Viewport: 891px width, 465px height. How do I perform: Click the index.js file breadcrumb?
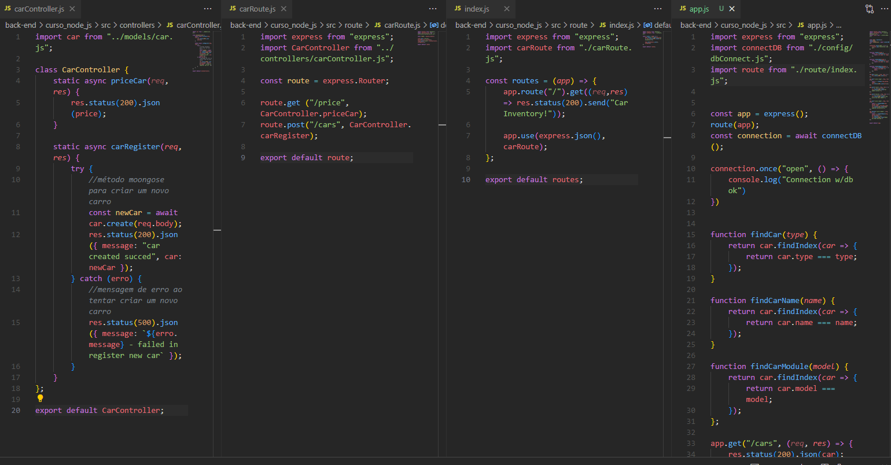tap(621, 25)
